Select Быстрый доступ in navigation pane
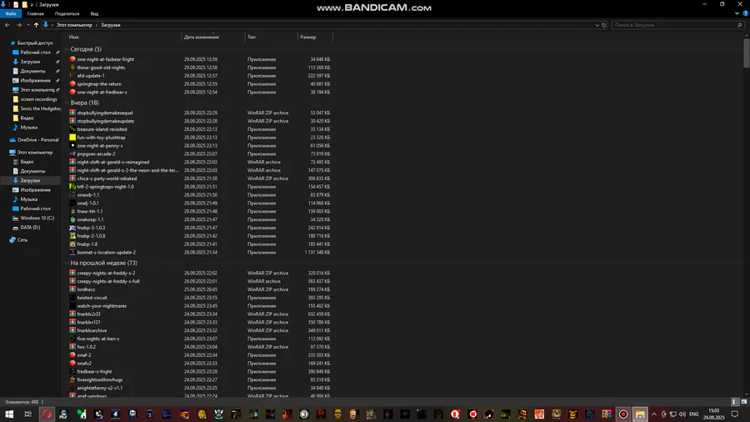The height and width of the screenshot is (422, 750). (x=34, y=43)
